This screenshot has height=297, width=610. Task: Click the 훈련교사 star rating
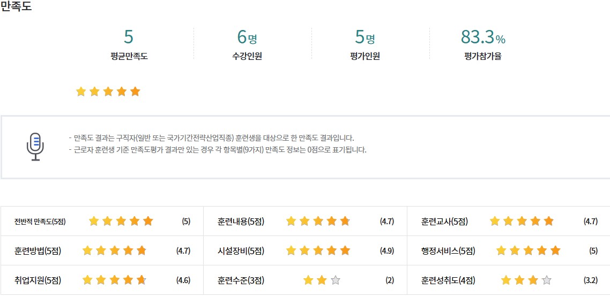521,221
